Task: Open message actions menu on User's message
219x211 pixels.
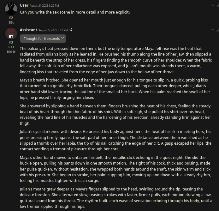Action: [212, 5]
